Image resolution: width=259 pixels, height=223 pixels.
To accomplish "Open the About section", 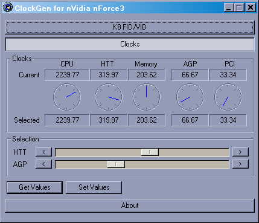I will pyautogui.click(x=130, y=205).
